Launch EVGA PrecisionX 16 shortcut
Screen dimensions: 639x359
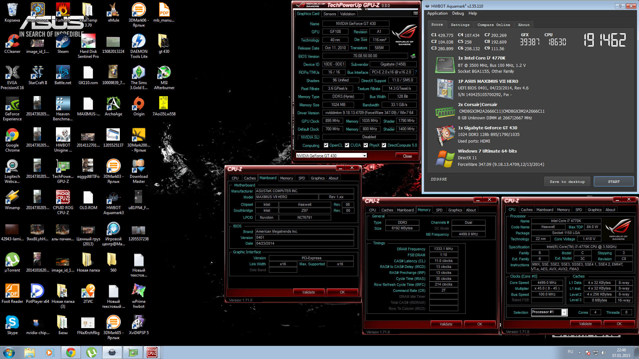[12, 77]
